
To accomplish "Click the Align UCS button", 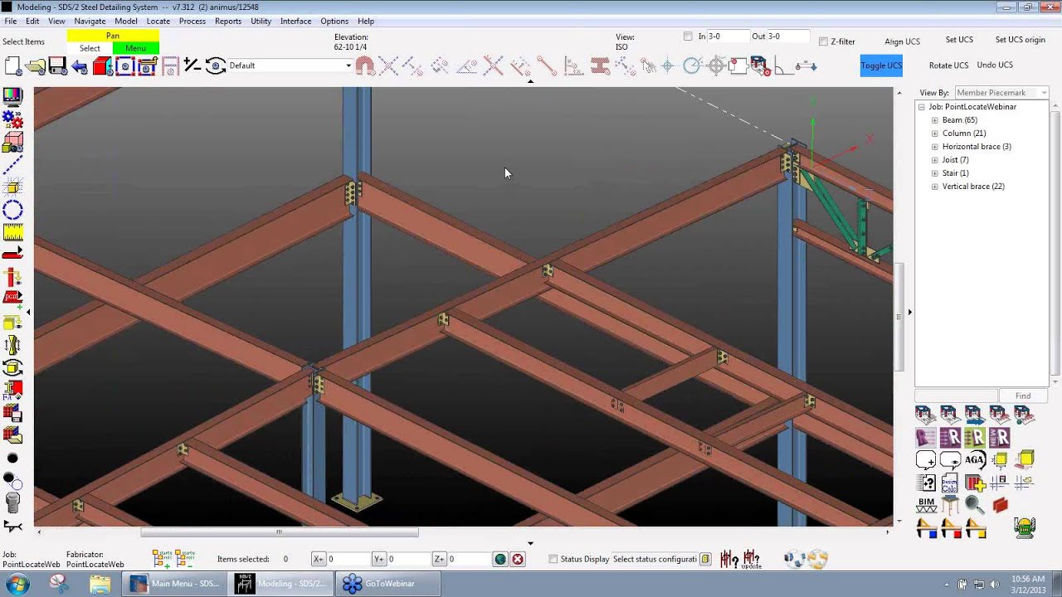I will [x=902, y=41].
